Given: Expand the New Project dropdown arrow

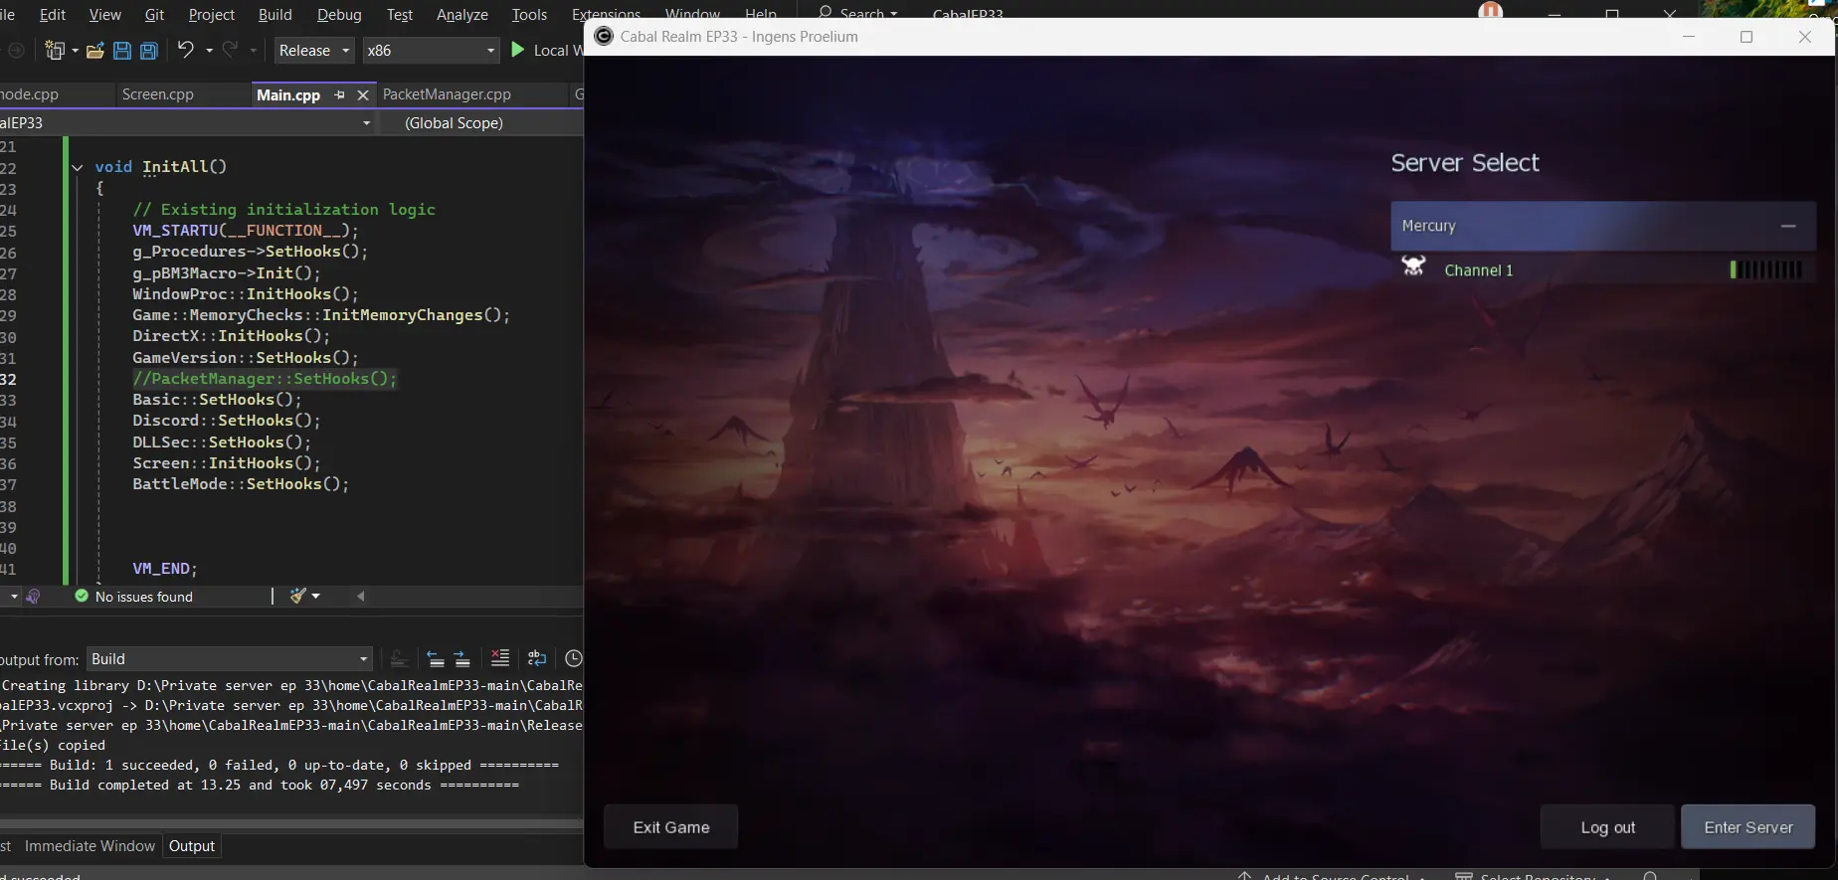Looking at the screenshot, I should click(75, 51).
